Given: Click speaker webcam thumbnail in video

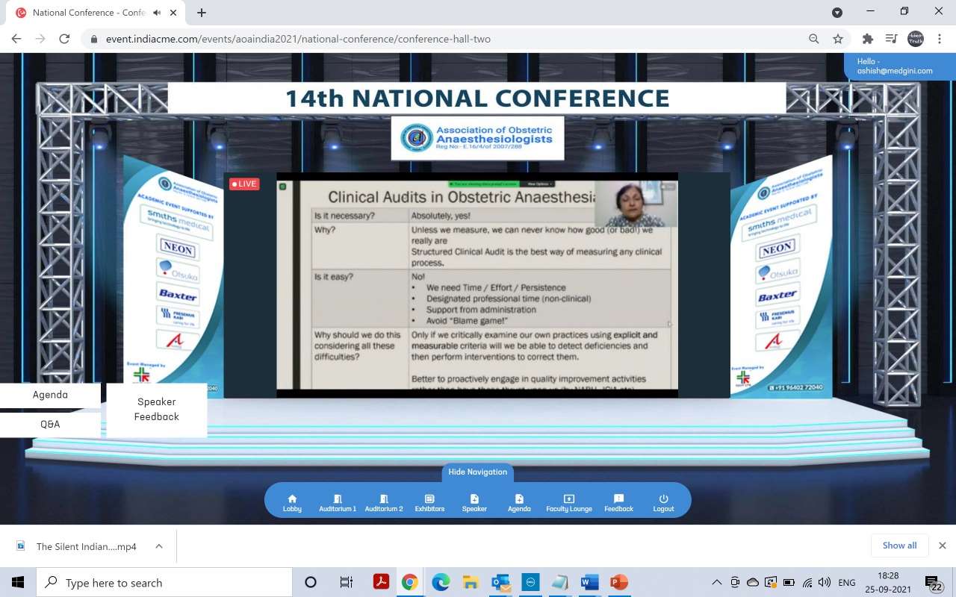Looking at the screenshot, I should [636, 204].
